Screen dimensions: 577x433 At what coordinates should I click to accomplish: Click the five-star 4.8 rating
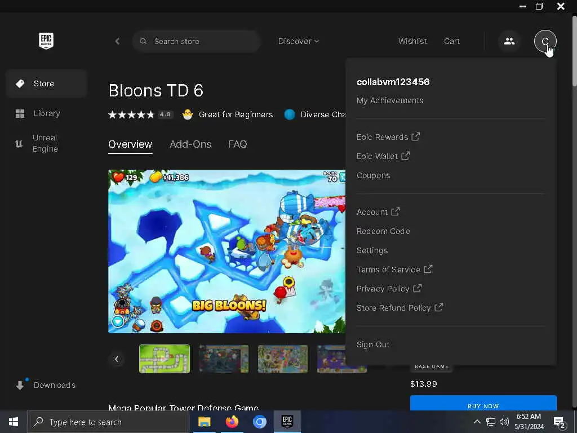point(140,114)
